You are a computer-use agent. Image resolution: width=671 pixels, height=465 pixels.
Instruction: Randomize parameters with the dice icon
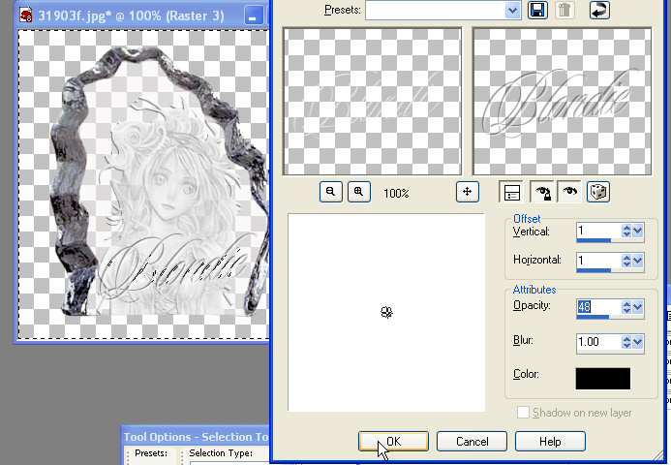[x=597, y=192]
